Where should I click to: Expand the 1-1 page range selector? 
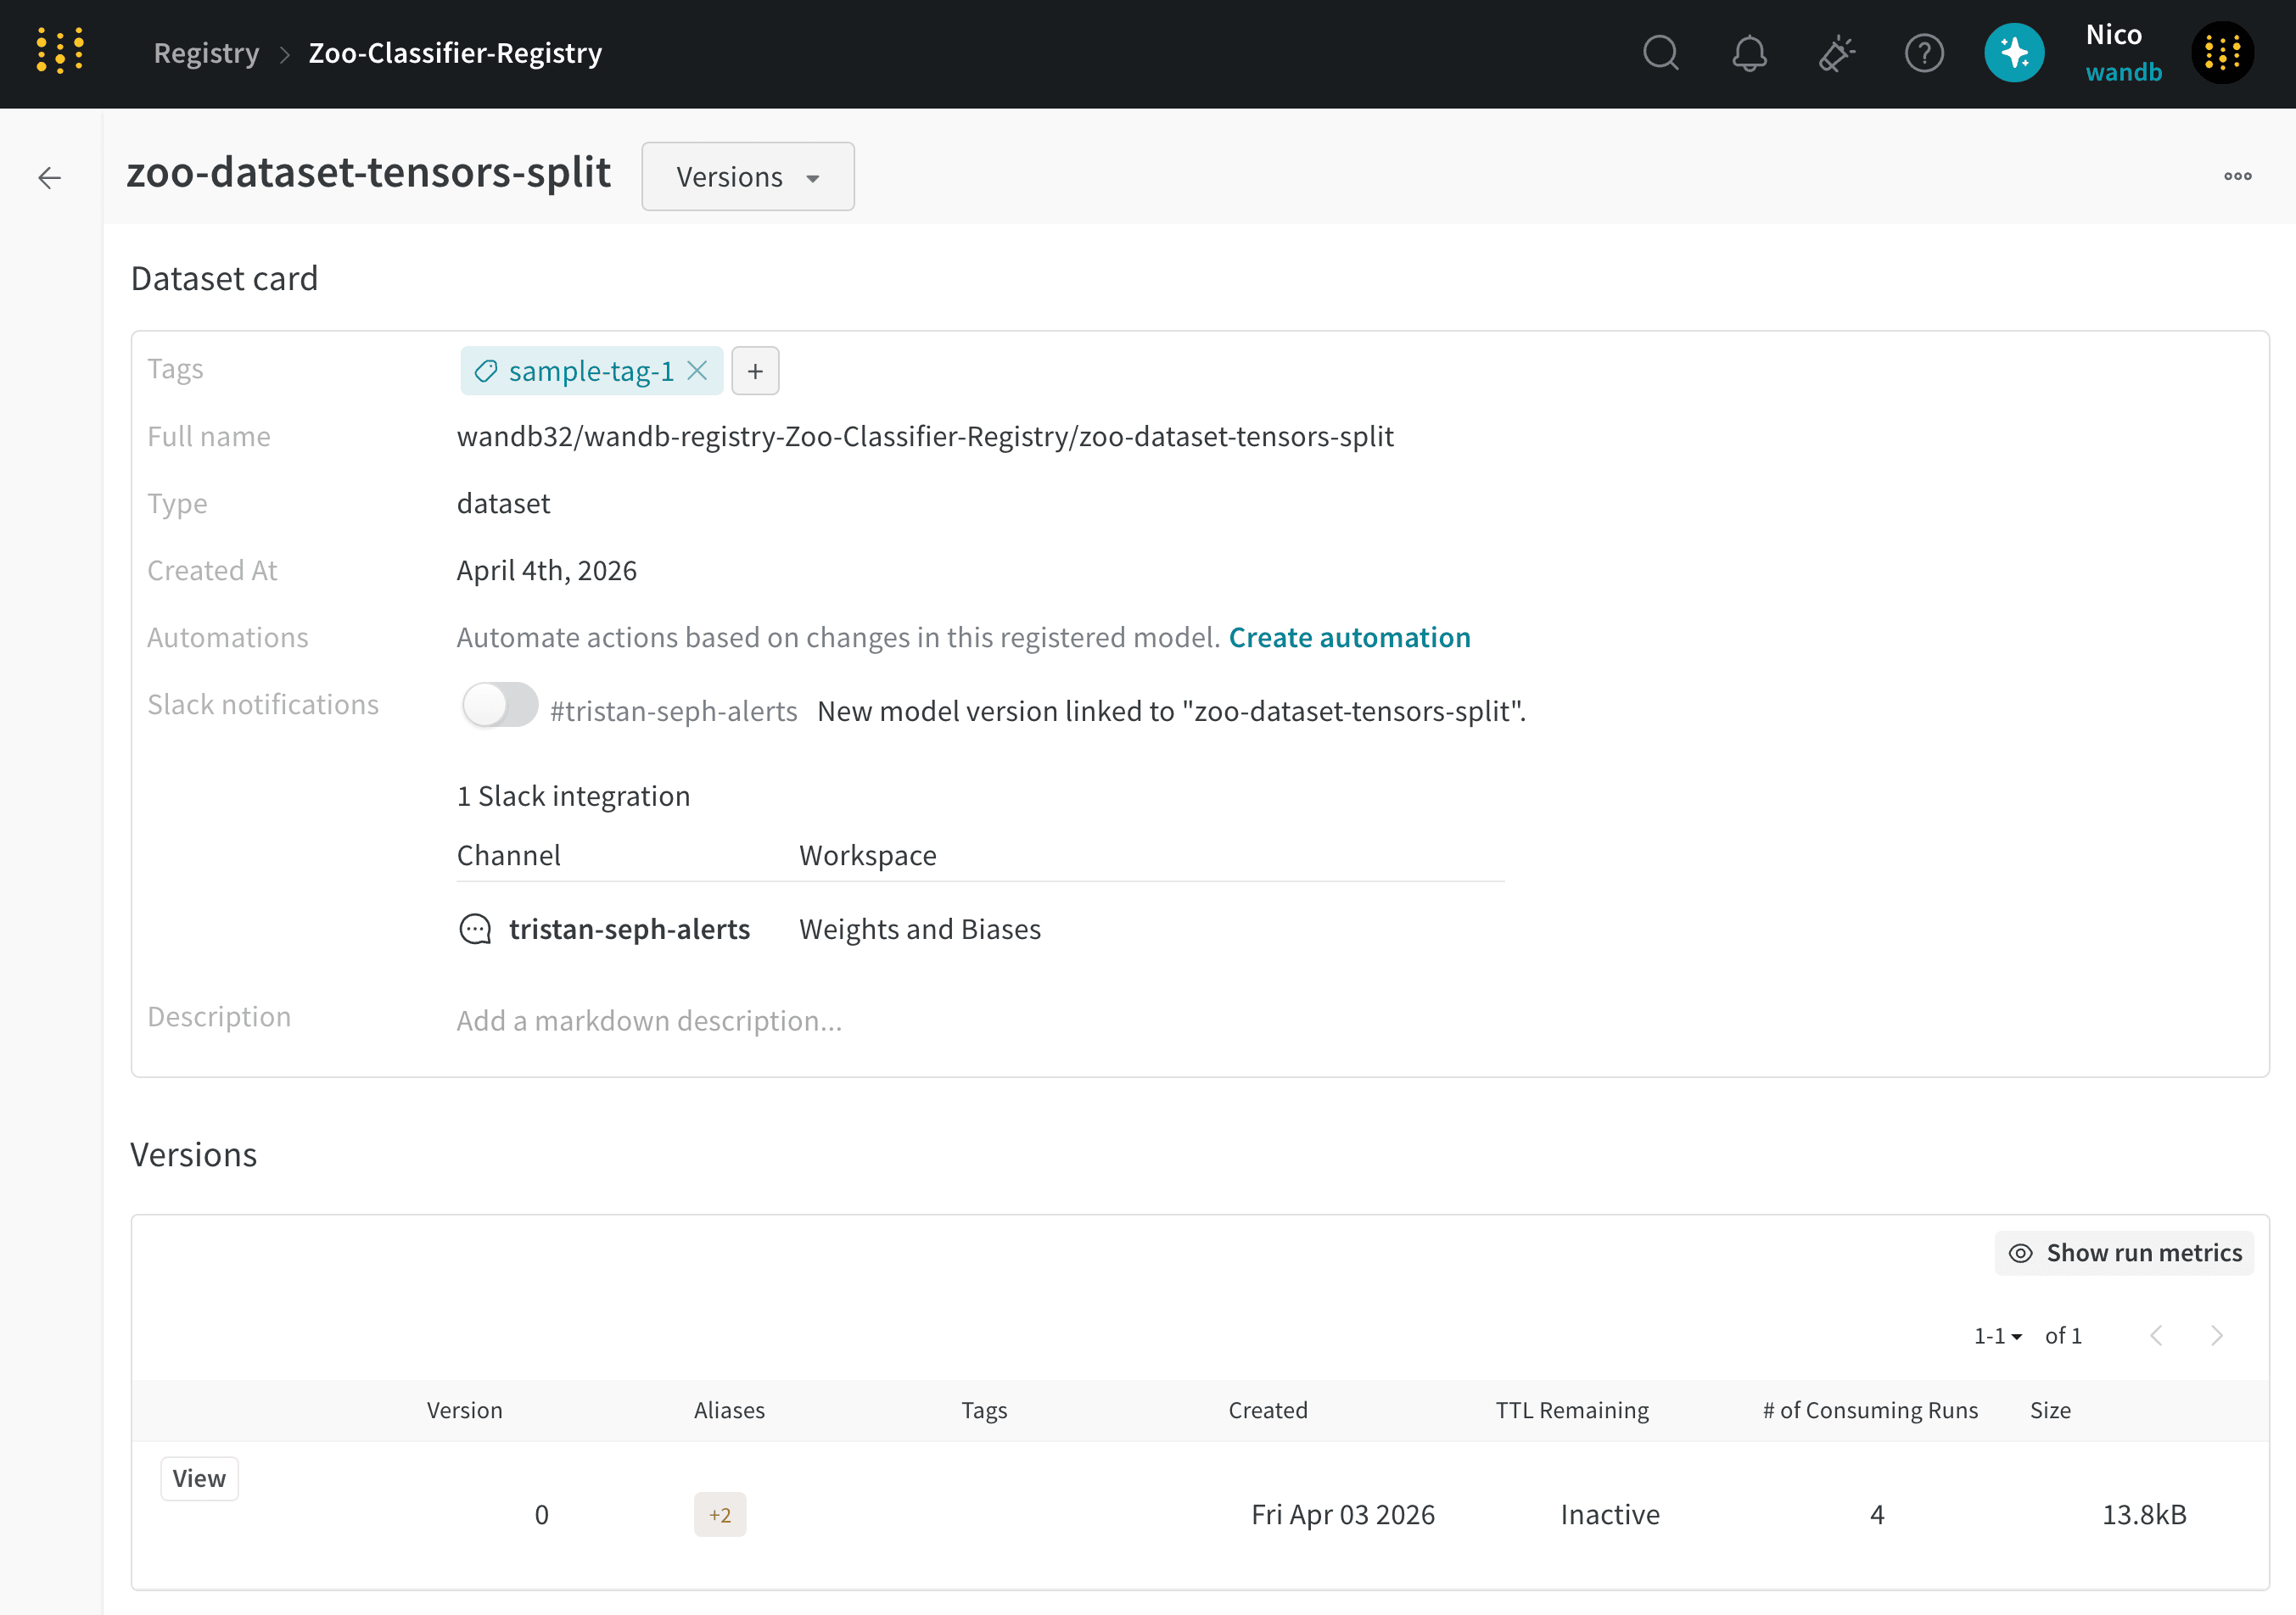[x=1997, y=1336]
